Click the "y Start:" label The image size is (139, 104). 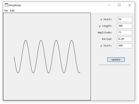(x=106, y=46)
